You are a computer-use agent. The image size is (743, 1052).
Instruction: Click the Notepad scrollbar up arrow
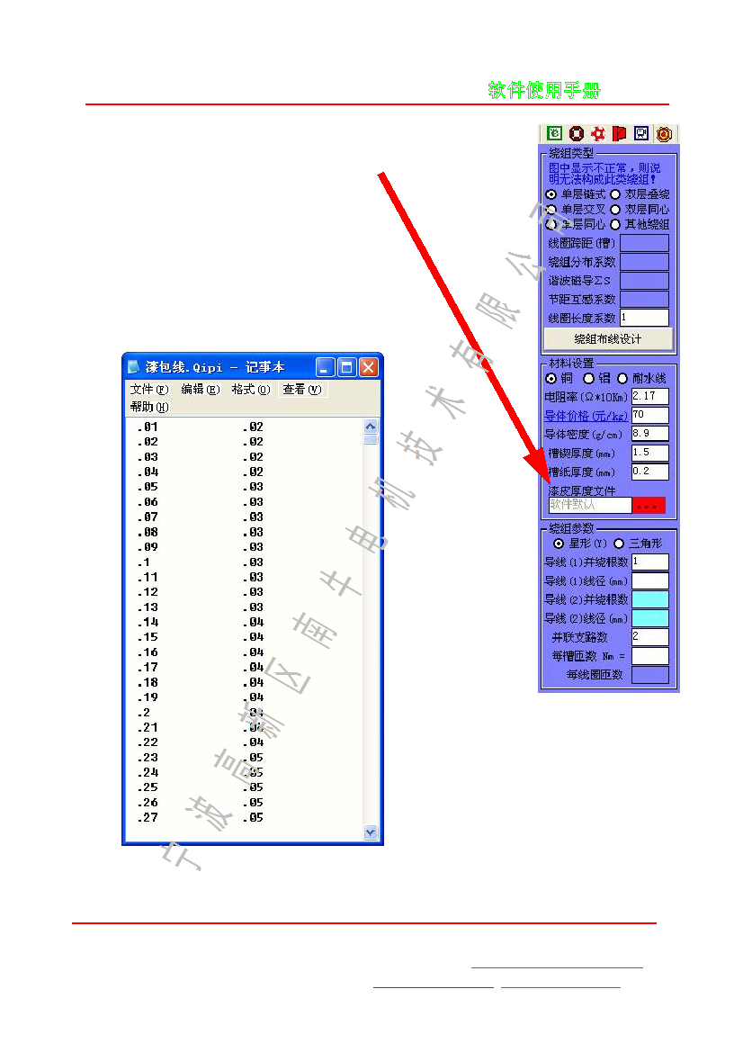tap(371, 427)
